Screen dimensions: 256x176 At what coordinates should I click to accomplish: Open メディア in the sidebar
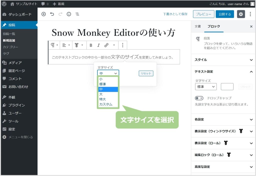tap(19, 63)
